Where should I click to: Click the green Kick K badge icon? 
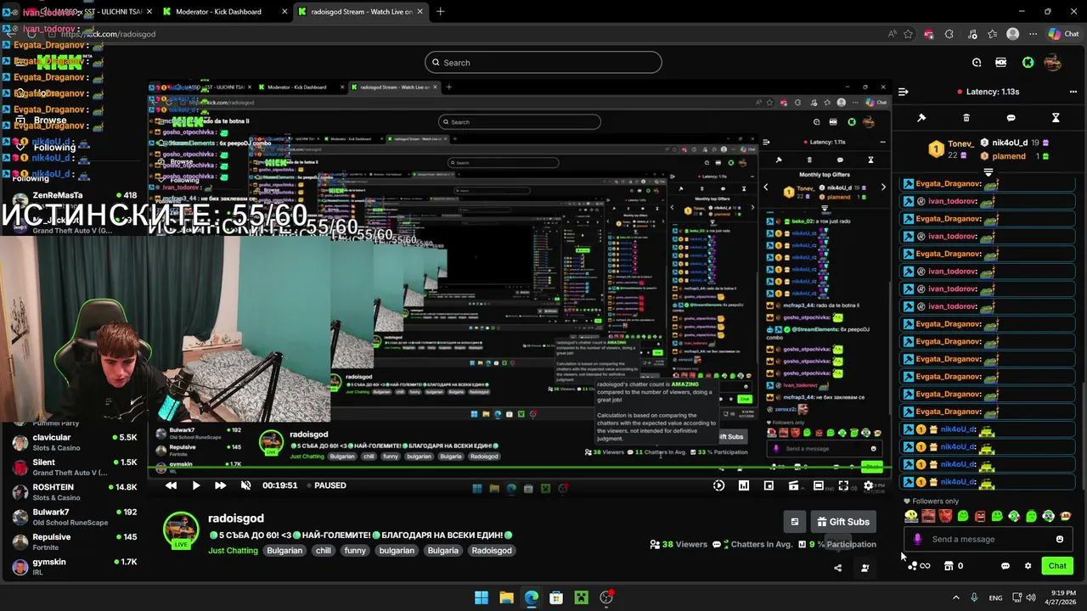click(x=1028, y=62)
